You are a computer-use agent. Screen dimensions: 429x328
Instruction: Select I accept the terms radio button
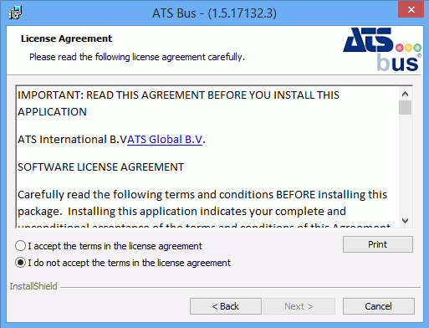[20, 246]
